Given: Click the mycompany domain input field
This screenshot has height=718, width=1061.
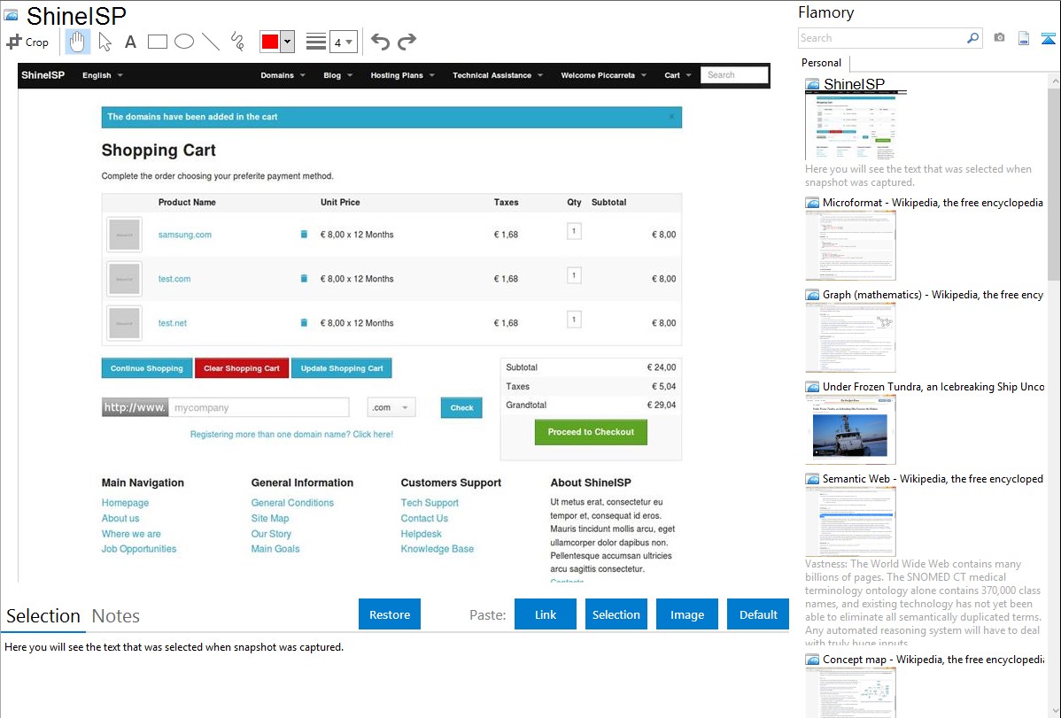Looking at the screenshot, I should pos(259,407).
